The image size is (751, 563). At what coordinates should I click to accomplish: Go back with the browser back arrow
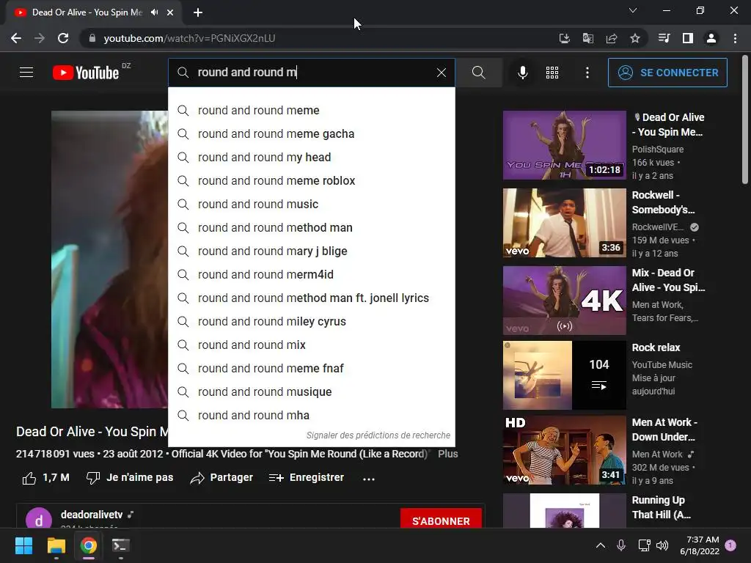[16, 38]
